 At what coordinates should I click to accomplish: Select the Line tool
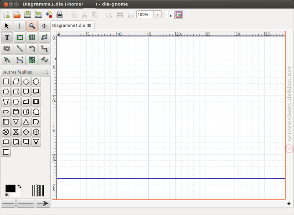tap(19, 49)
